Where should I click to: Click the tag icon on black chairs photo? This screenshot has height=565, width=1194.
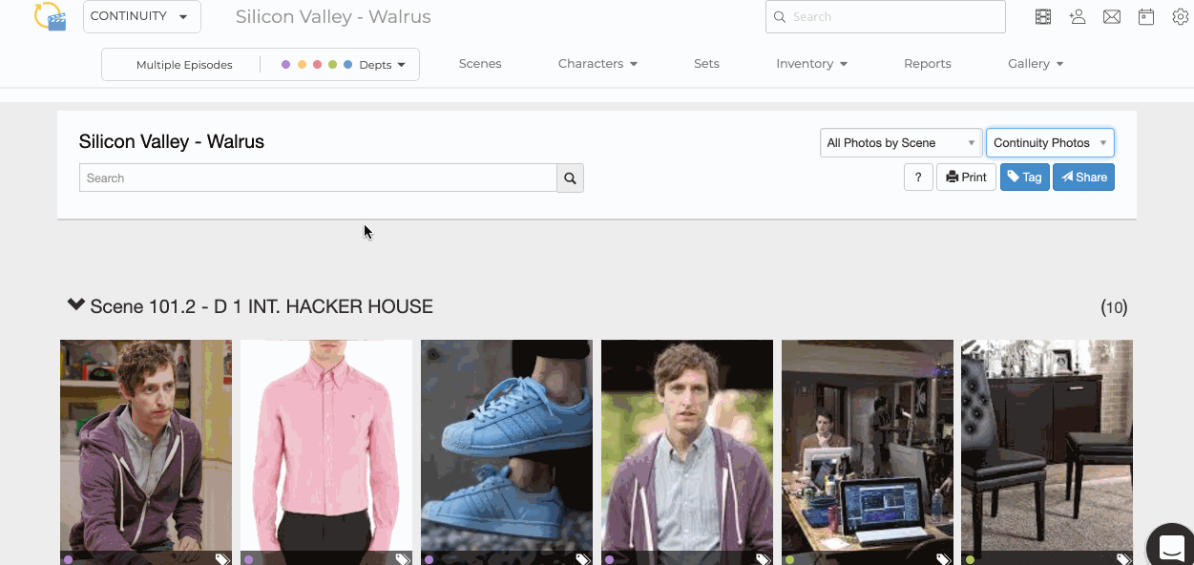click(1123, 559)
